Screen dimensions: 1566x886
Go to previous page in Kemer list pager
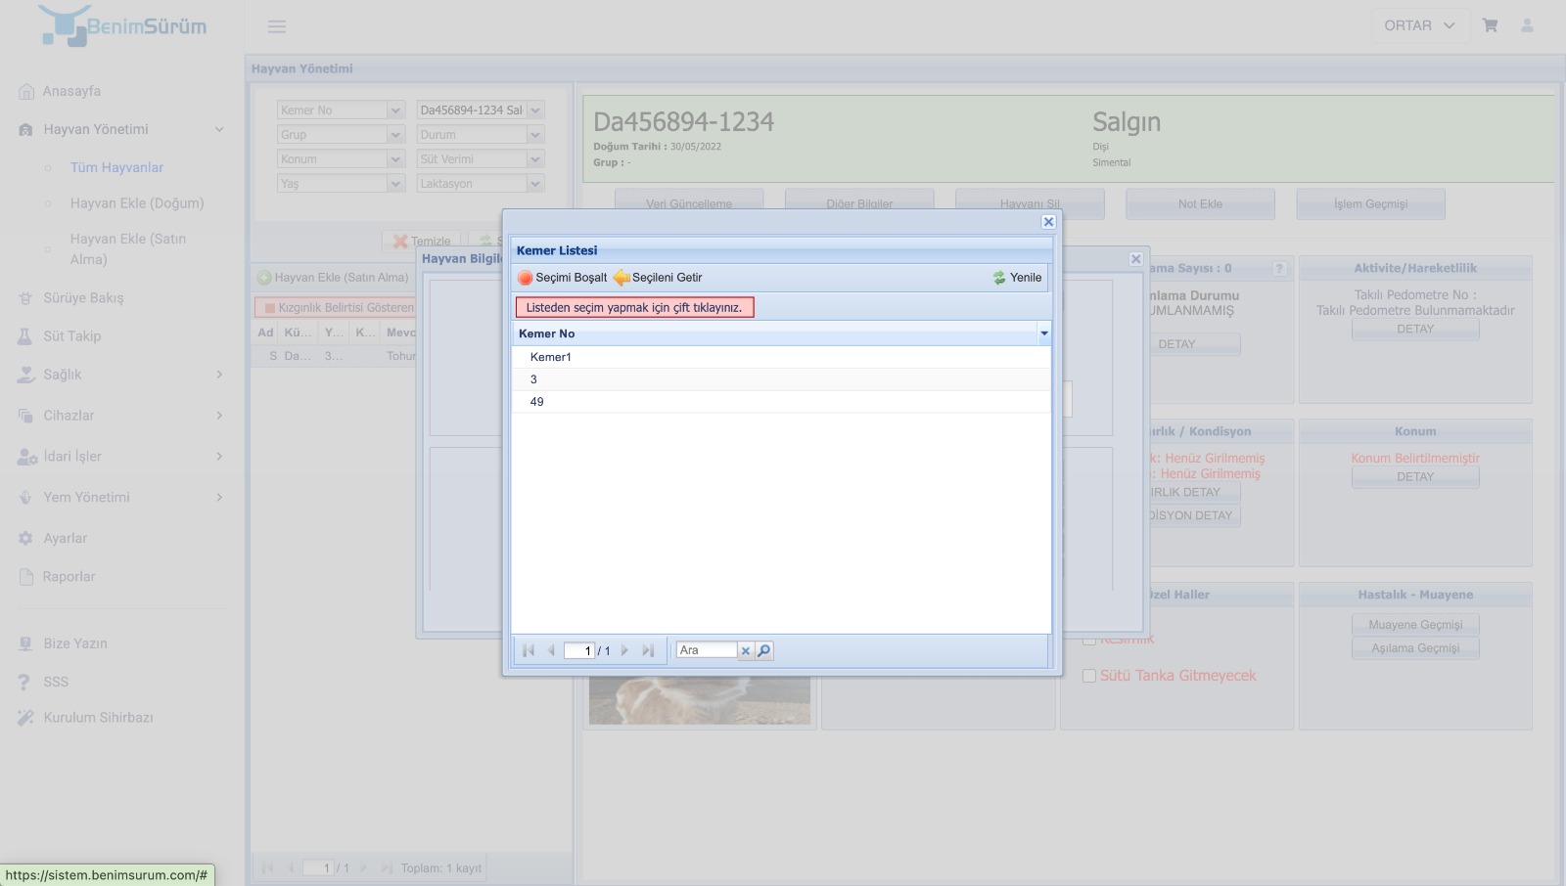tap(551, 650)
